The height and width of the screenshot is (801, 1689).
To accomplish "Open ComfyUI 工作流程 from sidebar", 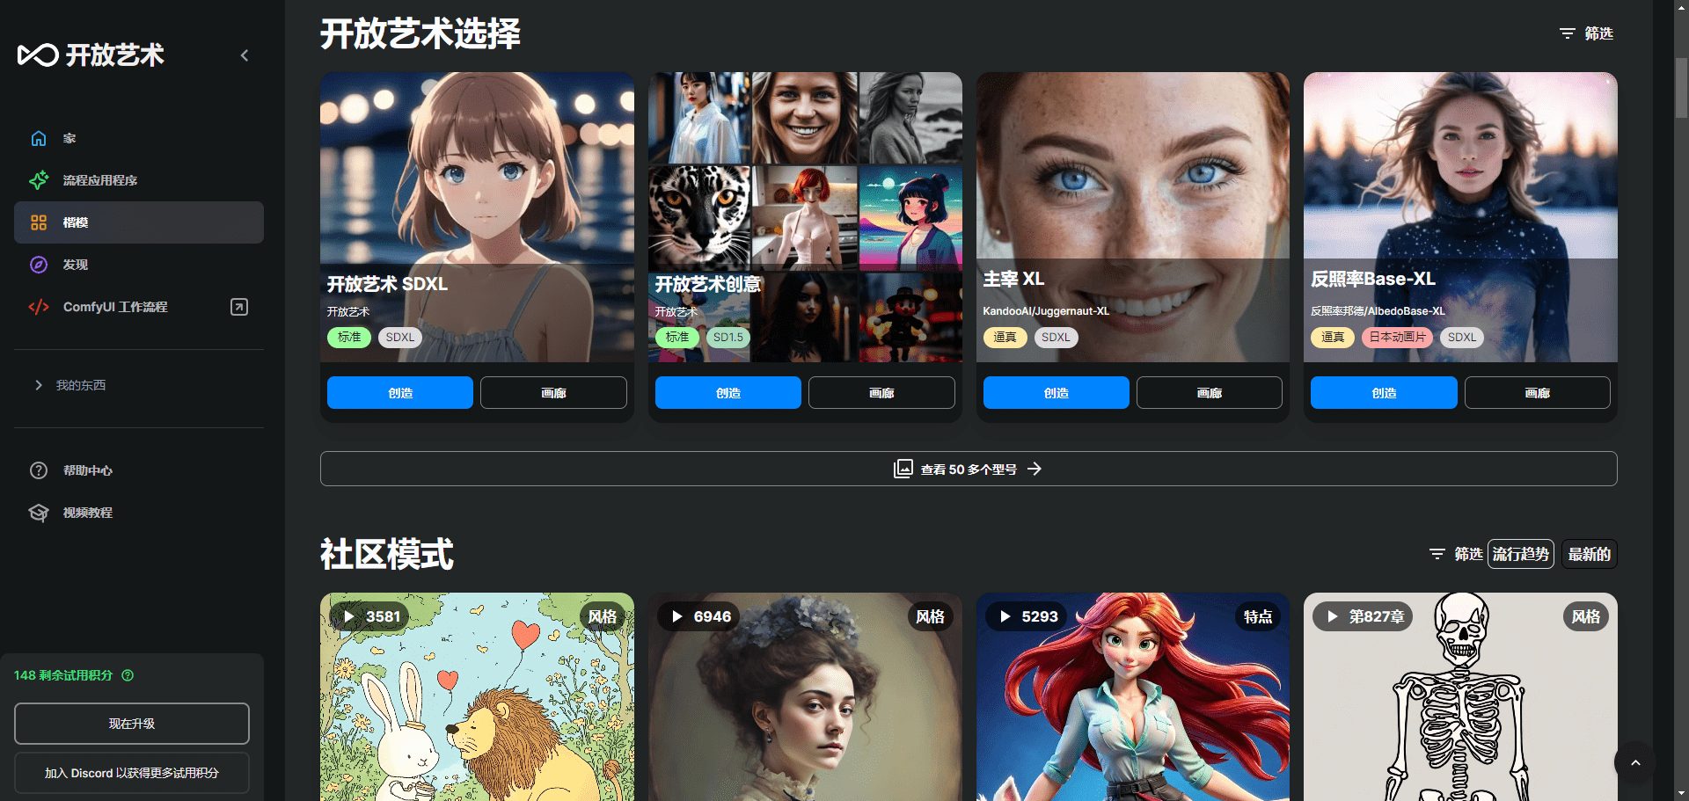I will coord(139,307).
